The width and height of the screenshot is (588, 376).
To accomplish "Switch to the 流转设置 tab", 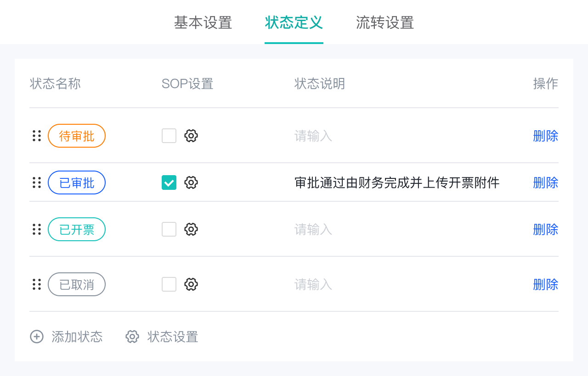I will (x=385, y=22).
